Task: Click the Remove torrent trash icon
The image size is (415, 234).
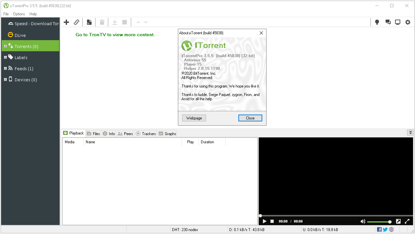Action: tap(102, 22)
